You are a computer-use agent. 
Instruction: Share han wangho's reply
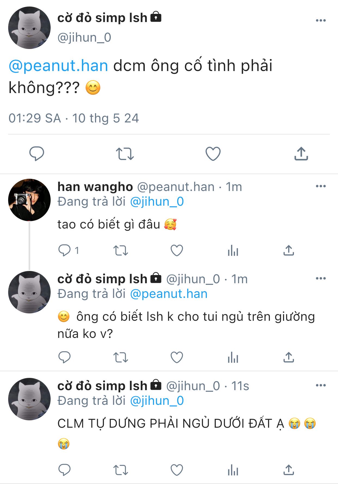pos(289,251)
